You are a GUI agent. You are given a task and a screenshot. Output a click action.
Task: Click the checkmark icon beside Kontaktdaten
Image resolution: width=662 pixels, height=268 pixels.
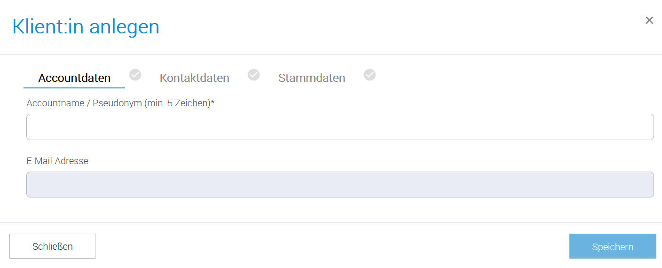(254, 75)
